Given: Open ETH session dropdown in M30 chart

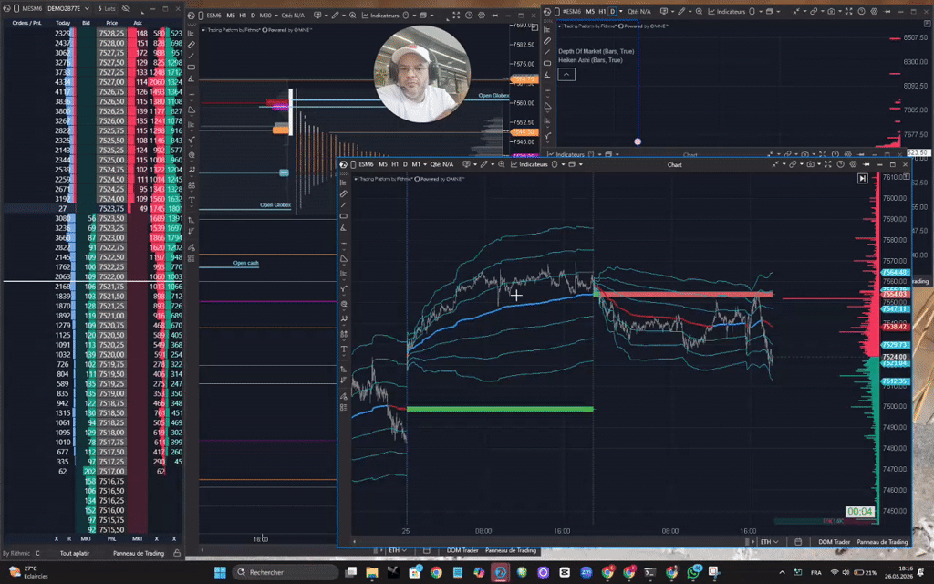Looking at the screenshot, I should coord(398,550).
